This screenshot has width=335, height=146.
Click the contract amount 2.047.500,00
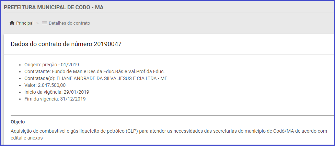tap(51, 85)
